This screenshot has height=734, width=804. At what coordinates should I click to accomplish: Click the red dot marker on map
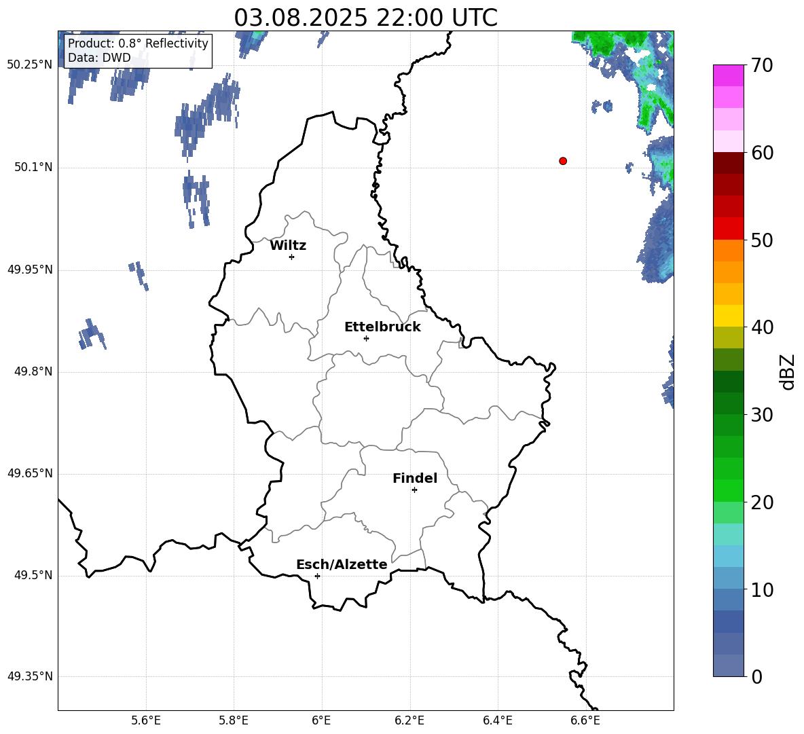point(562,161)
